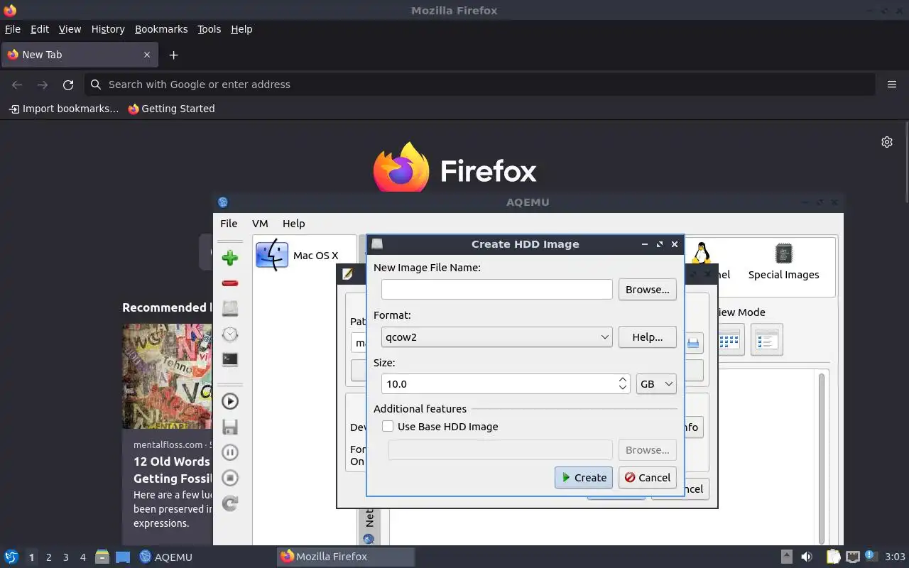Click the blue disk icon behind the dialog
Image resolution: width=909 pixels, height=568 pixels.
point(693,343)
